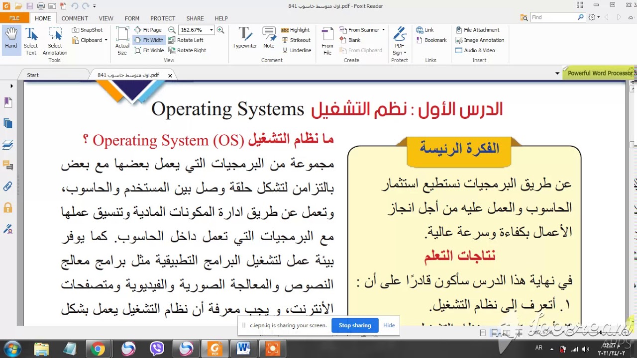Screen dimensions: 637x358
Task: Add a Bookmark
Action: 431,40
